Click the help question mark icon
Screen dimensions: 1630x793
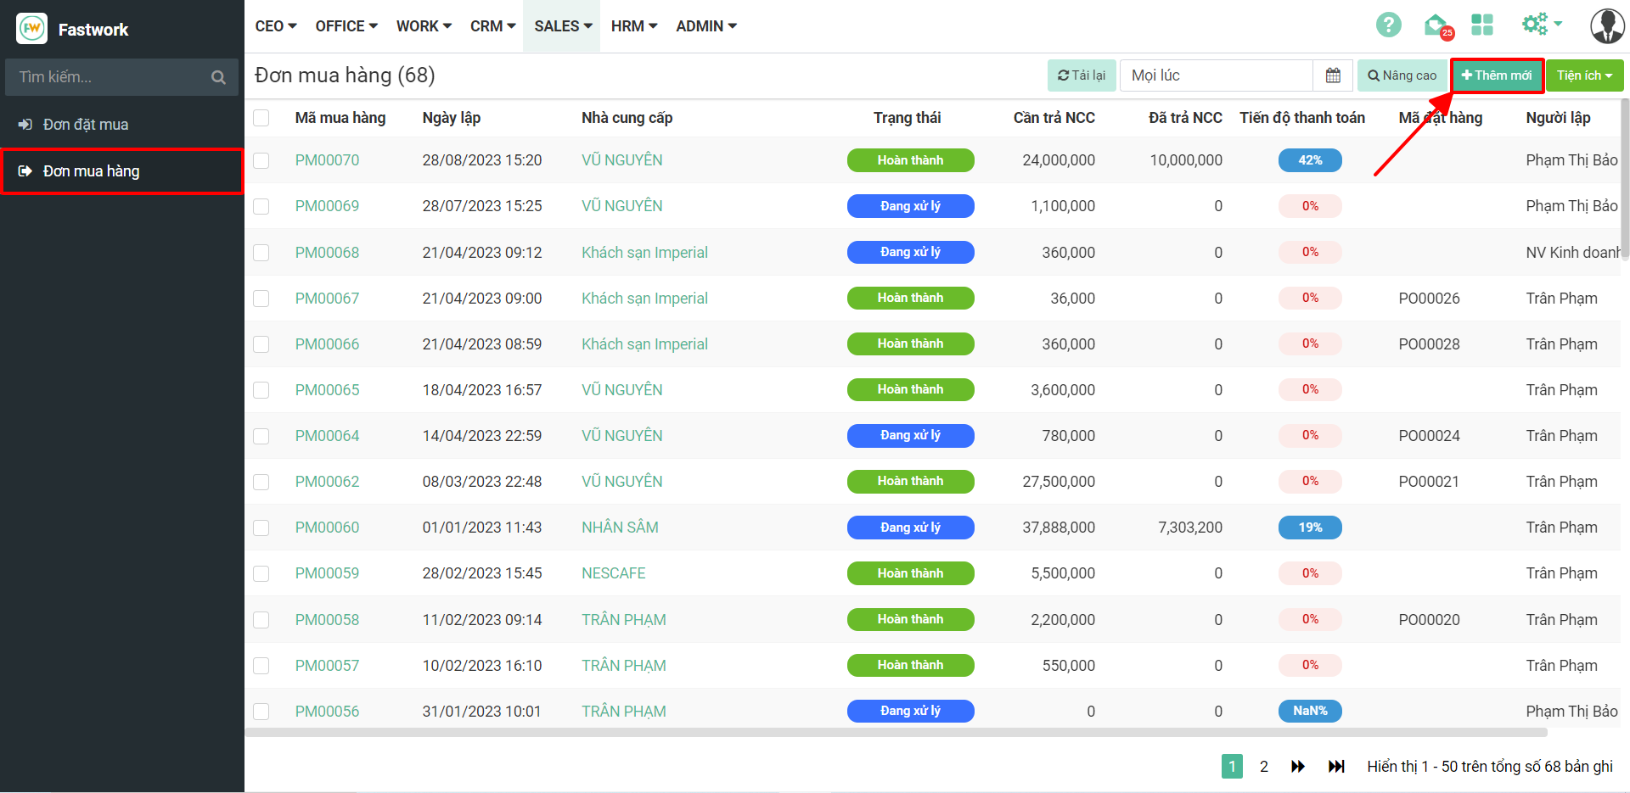coord(1388,25)
